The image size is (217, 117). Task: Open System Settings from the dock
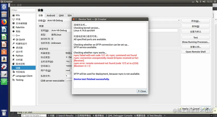pos(4,67)
